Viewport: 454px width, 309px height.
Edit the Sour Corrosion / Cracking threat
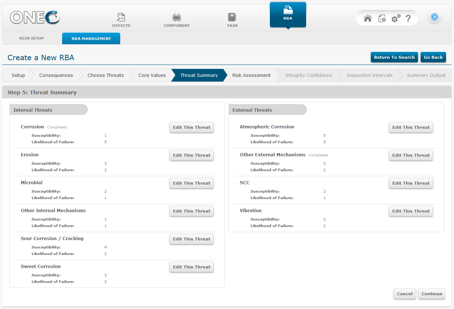[191, 239]
